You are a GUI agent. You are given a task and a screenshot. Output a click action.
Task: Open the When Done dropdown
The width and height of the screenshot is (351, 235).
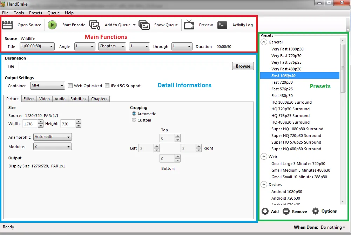tap(333, 227)
